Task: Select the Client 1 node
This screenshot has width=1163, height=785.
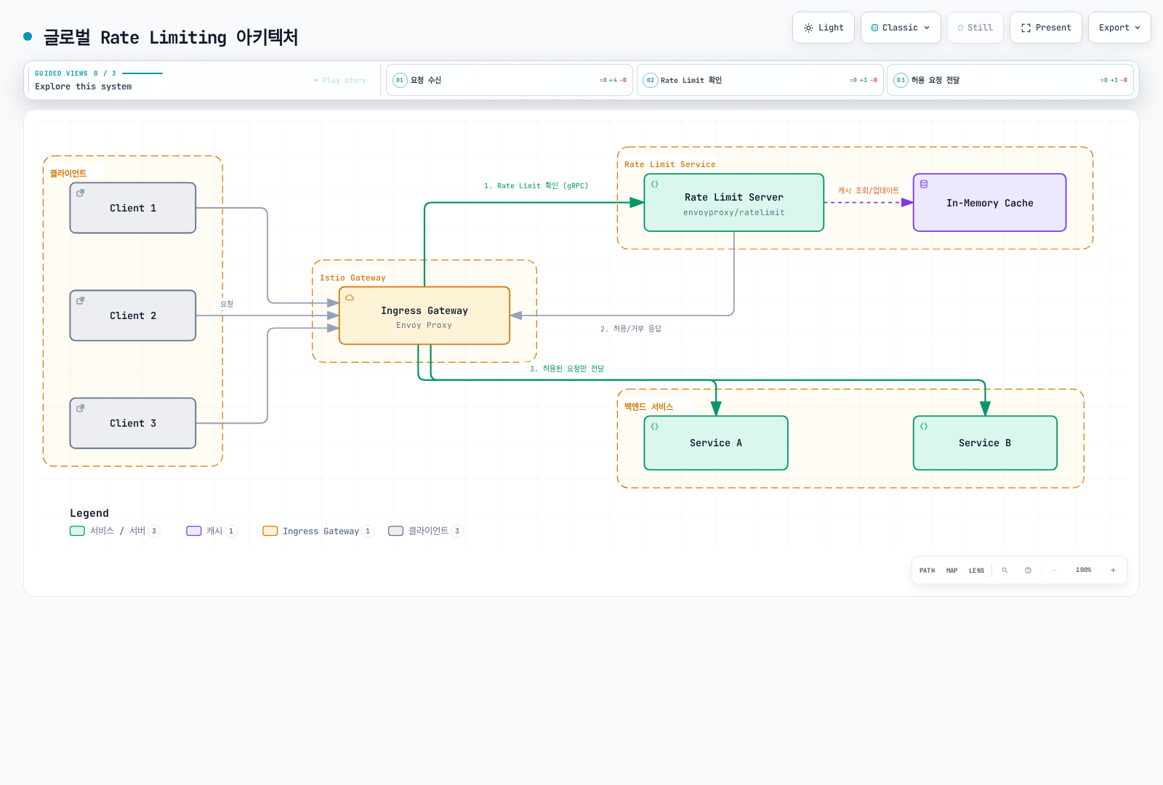Action: [x=133, y=208]
